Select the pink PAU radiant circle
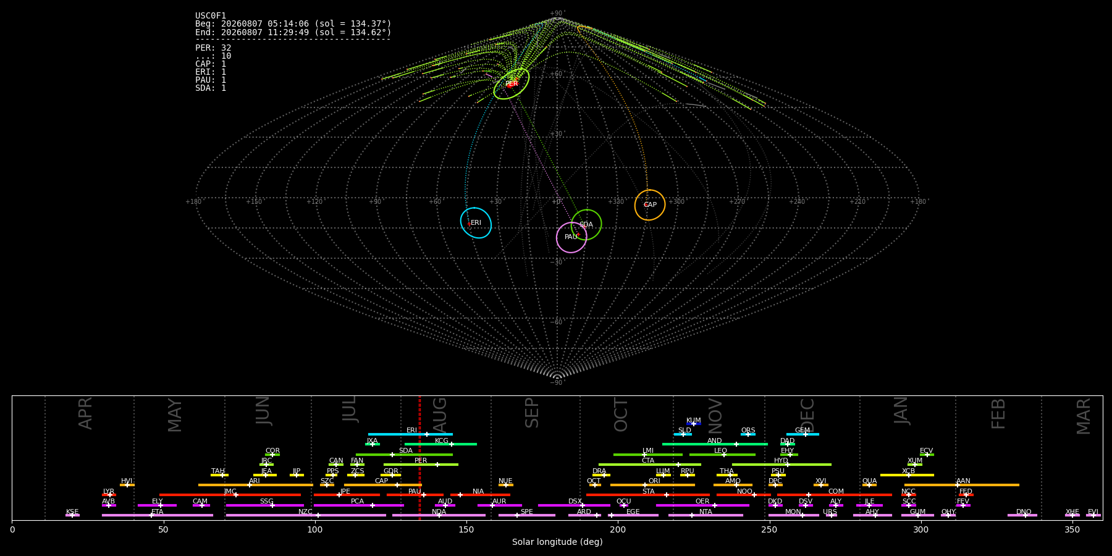 point(571,237)
